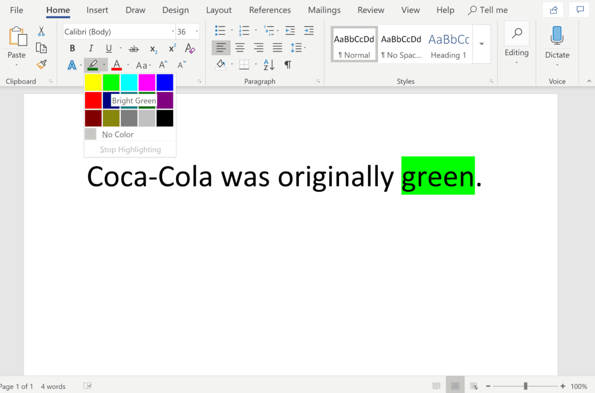
Task: Switch to the Layout tab
Action: pyautogui.click(x=219, y=10)
